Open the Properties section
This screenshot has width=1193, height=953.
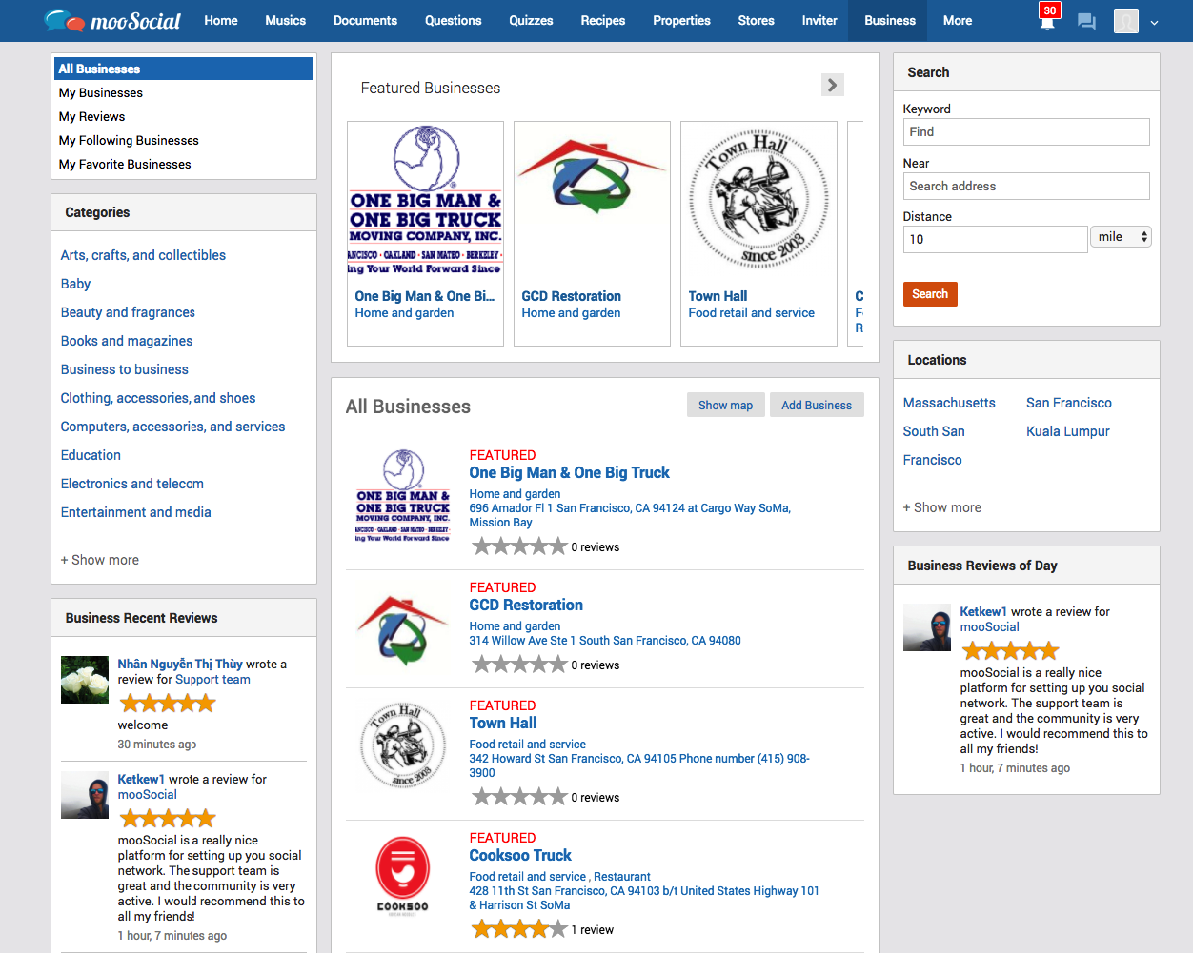pos(682,20)
